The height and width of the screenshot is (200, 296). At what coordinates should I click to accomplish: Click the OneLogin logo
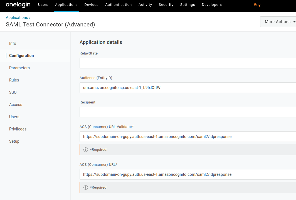pos(18,4)
